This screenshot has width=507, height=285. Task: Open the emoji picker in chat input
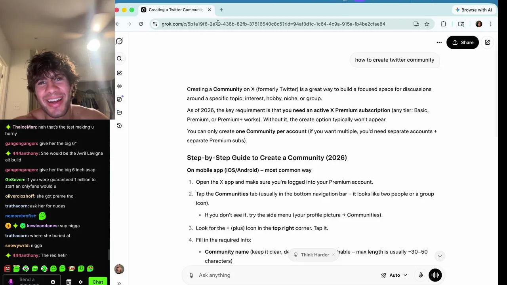pos(53,282)
